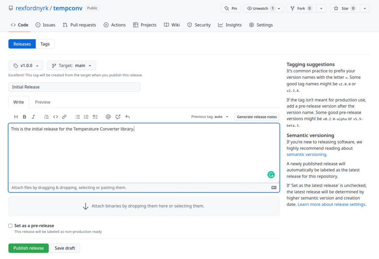Switch to the Preview tab
Image resolution: width=379 pixels, height=259 pixels.
[x=43, y=102]
